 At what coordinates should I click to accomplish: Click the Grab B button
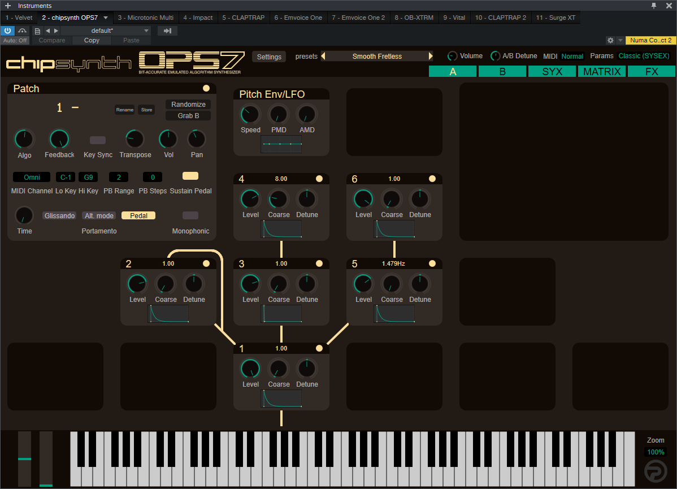[x=188, y=116]
